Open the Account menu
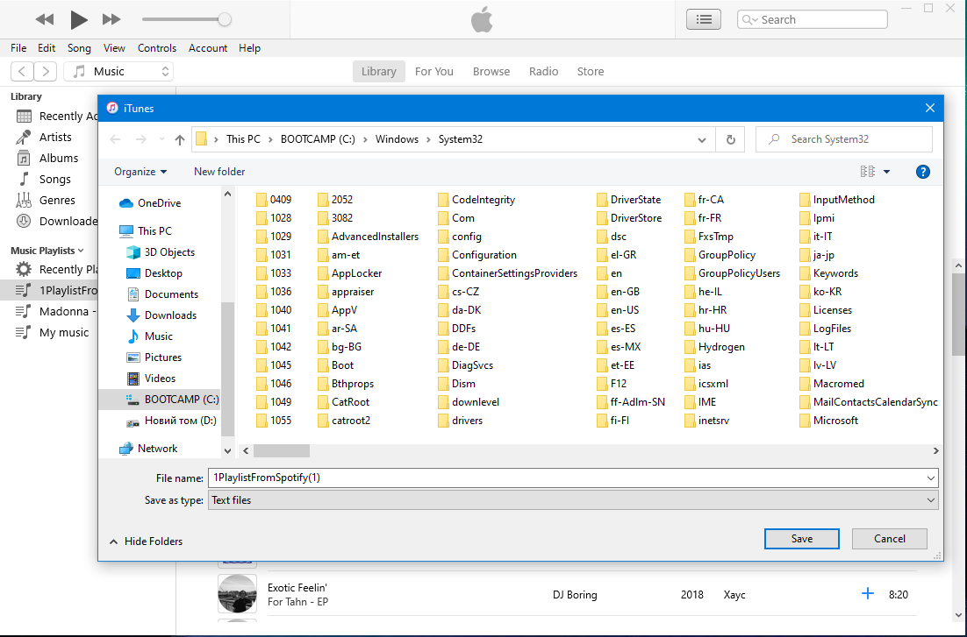This screenshot has height=637, width=967. pos(208,48)
